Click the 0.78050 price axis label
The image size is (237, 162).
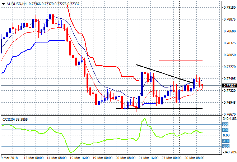(x=229, y=55)
